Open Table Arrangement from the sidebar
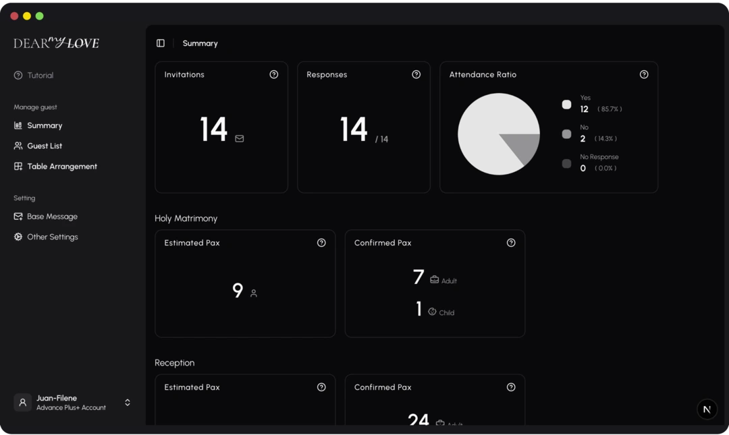 point(61,166)
